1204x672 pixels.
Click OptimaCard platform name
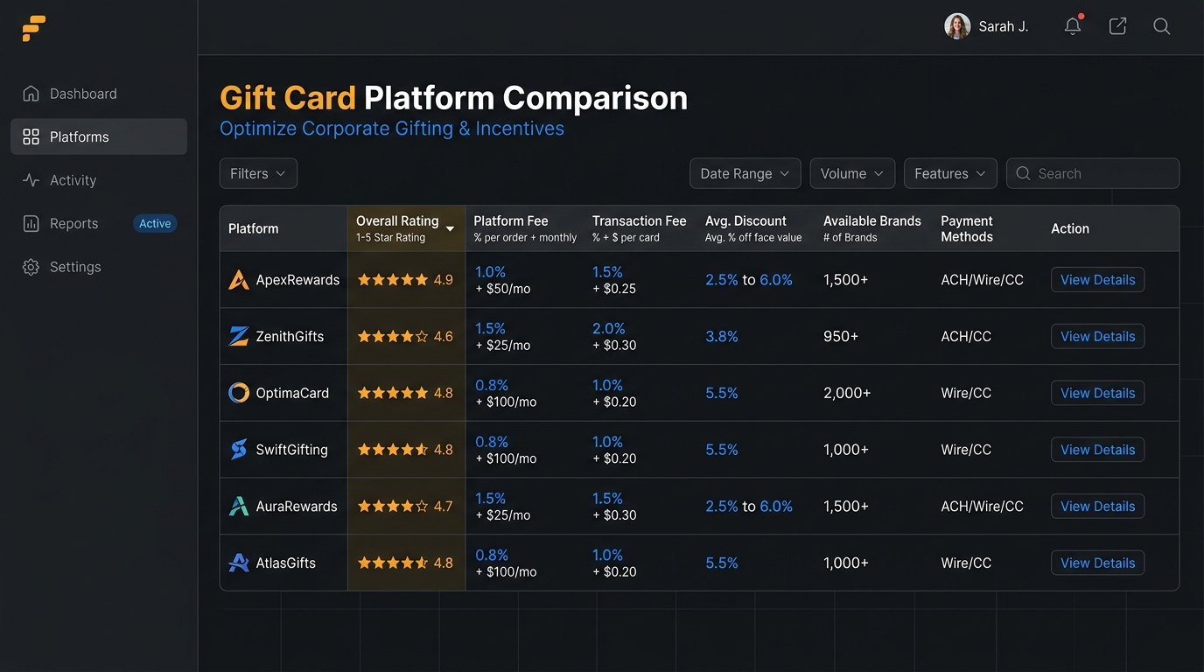pos(292,393)
